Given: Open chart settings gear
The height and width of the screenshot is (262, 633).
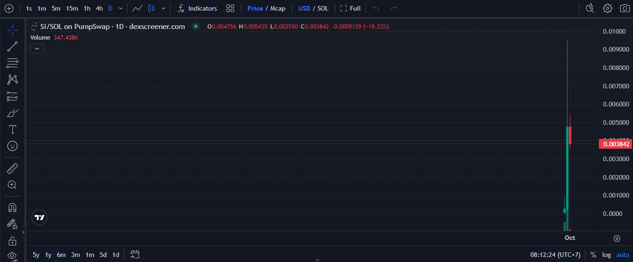Looking at the screenshot, I should click(607, 8).
